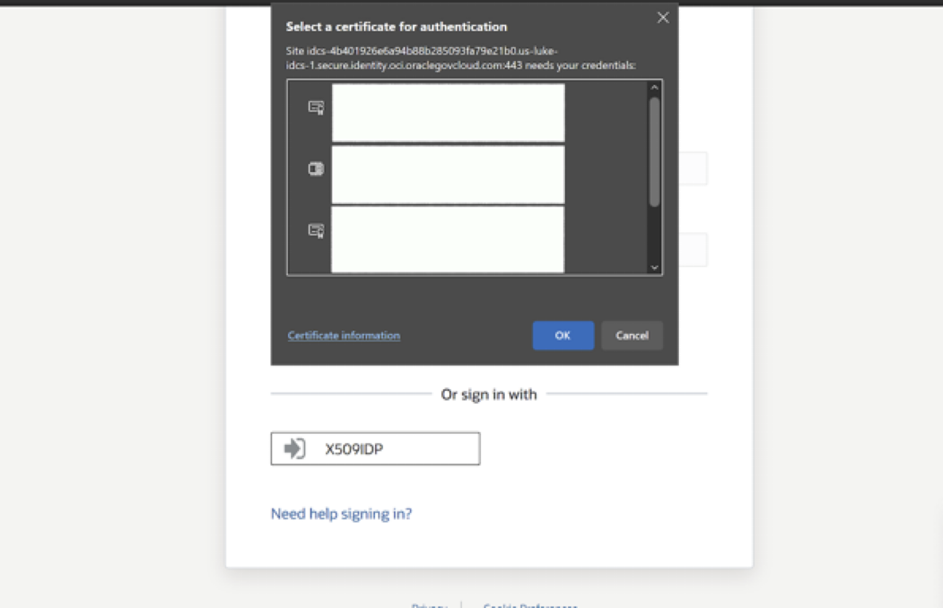Open the Certificate information link
The height and width of the screenshot is (608, 943).
tap(343, 335)
